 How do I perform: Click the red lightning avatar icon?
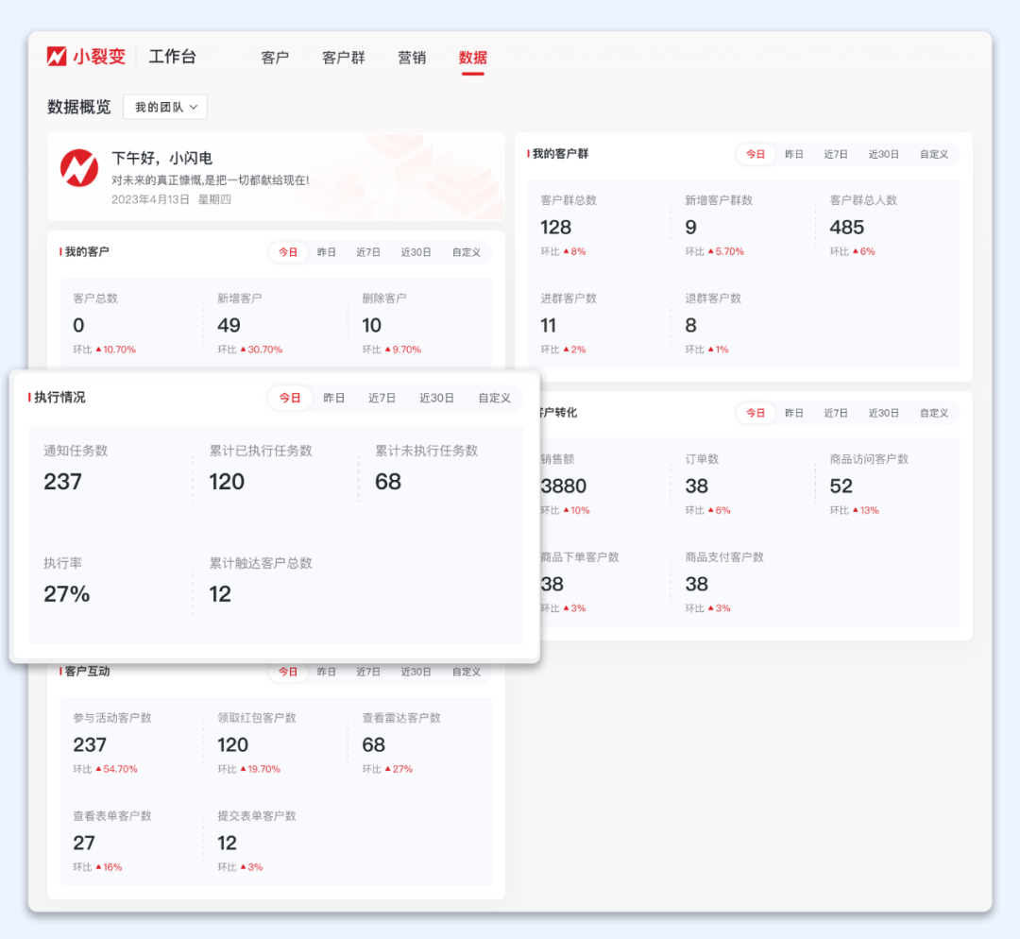point(79,168)
